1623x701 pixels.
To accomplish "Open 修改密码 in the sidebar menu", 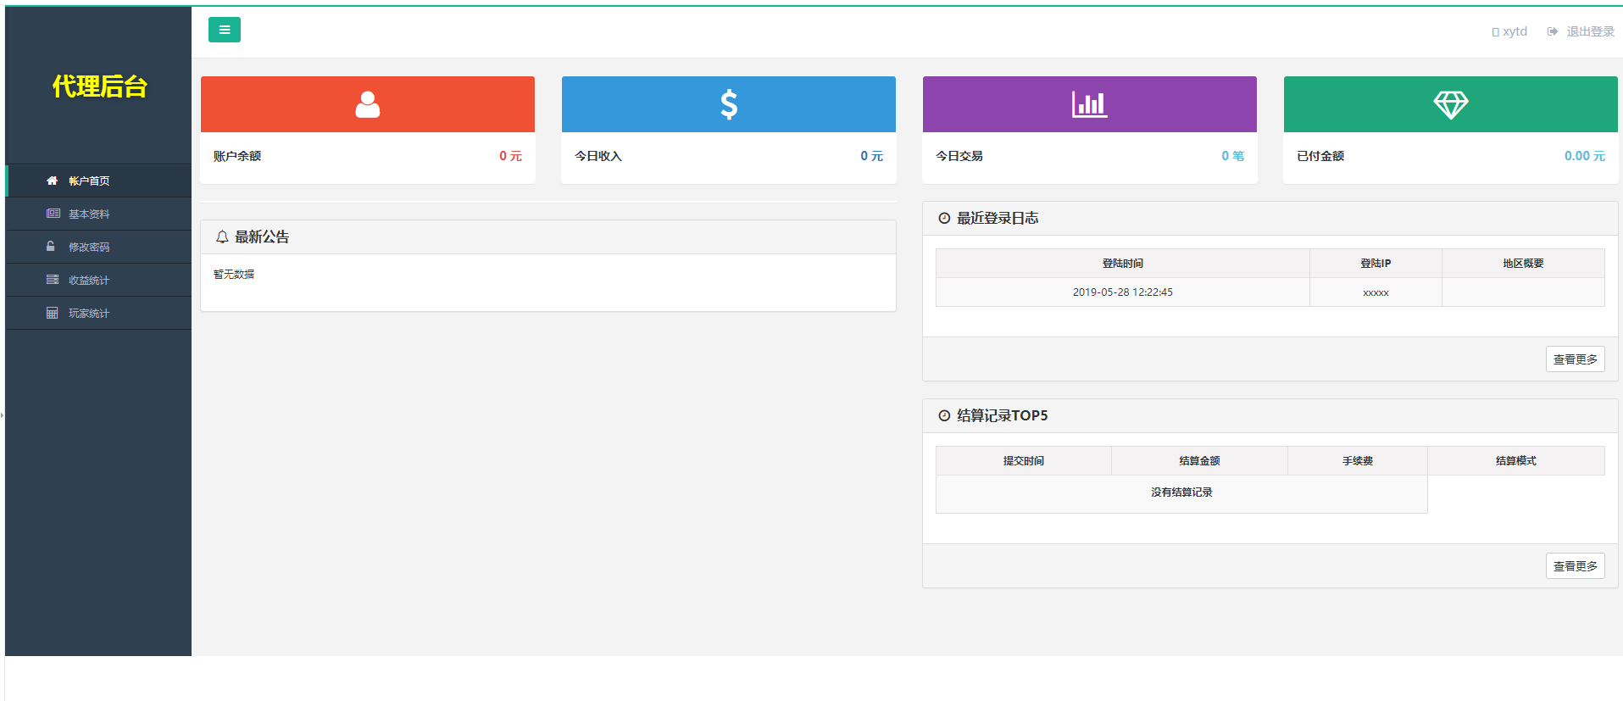I will coord(88,247).
